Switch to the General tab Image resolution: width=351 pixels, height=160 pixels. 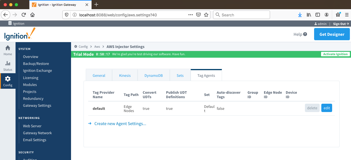(x=99, y=75)
